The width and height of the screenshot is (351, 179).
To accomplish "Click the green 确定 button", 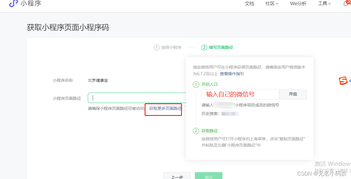I will pyautogui.click(x=209, y=176).
